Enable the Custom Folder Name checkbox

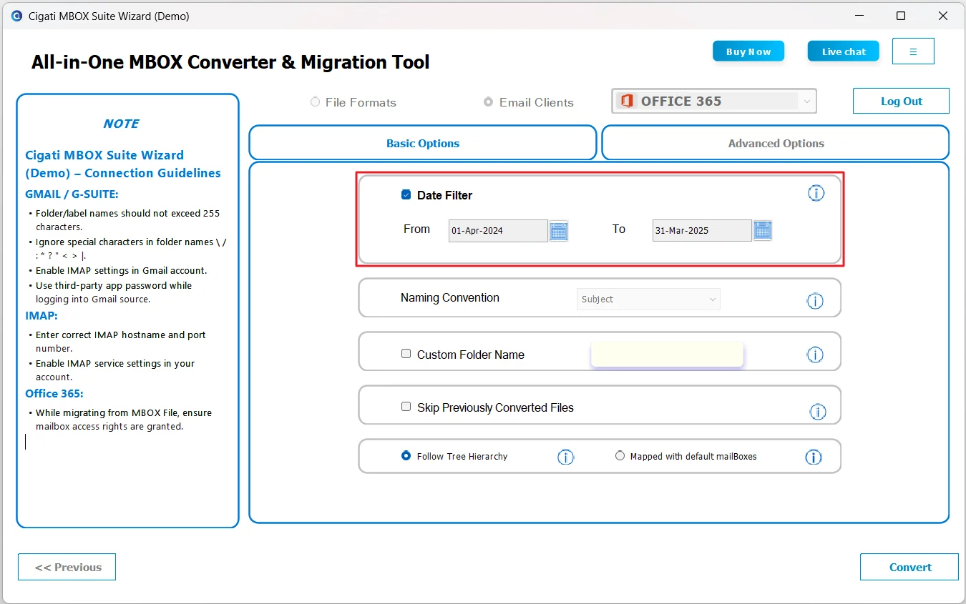tap(406, 354)
